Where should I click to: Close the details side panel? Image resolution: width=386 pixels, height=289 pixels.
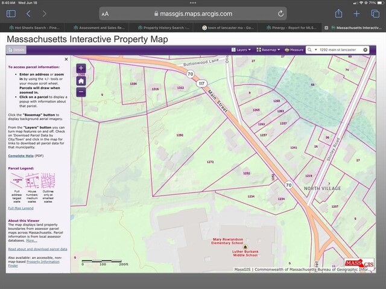(x=66, y=59)
